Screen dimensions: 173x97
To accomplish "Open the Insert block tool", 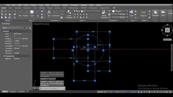I will (131, 13).
